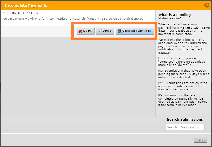The width and height of the screenshot is (212, 147).
Task: Click the Close button at the bottom
Action: (200, 140)
